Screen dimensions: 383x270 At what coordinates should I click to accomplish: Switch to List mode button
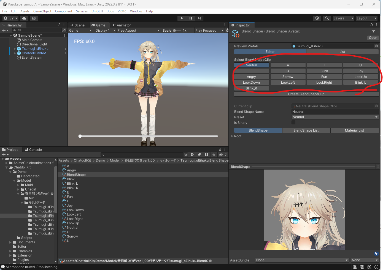[x=342, y=52]
